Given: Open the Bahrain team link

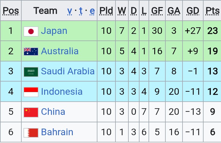Looking at the screenshot, I should tap(57, 132).
